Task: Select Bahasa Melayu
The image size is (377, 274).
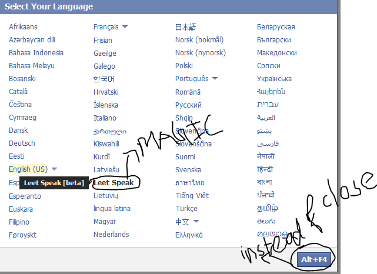Action: [32, 66]
